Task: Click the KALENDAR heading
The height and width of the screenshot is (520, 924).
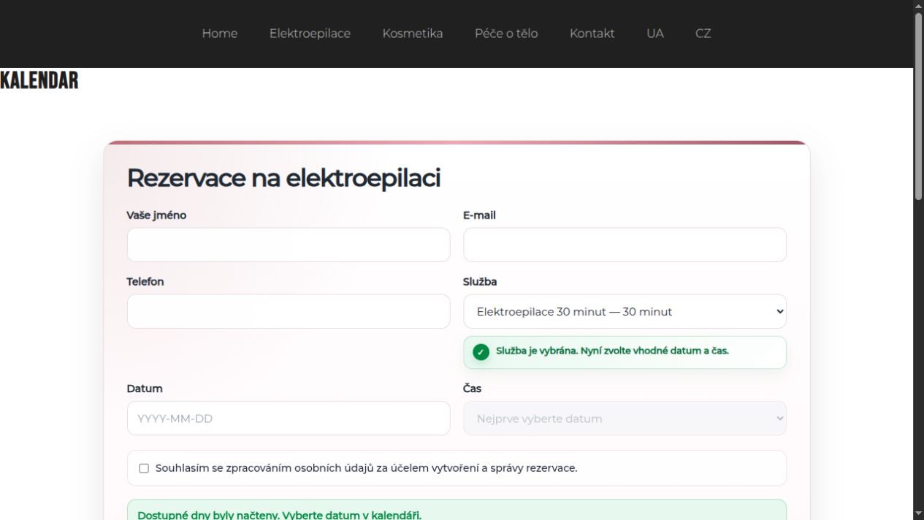Action: pyautogui.click(x=39, y=80)
